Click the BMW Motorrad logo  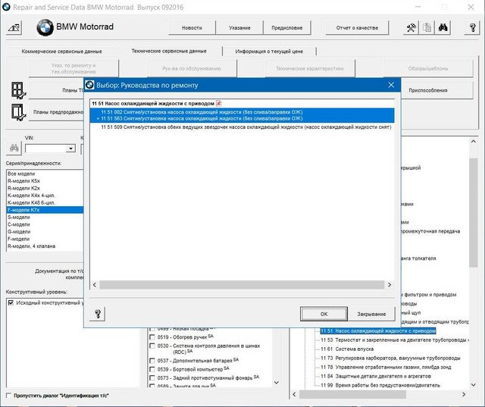(x=45, y=27)
